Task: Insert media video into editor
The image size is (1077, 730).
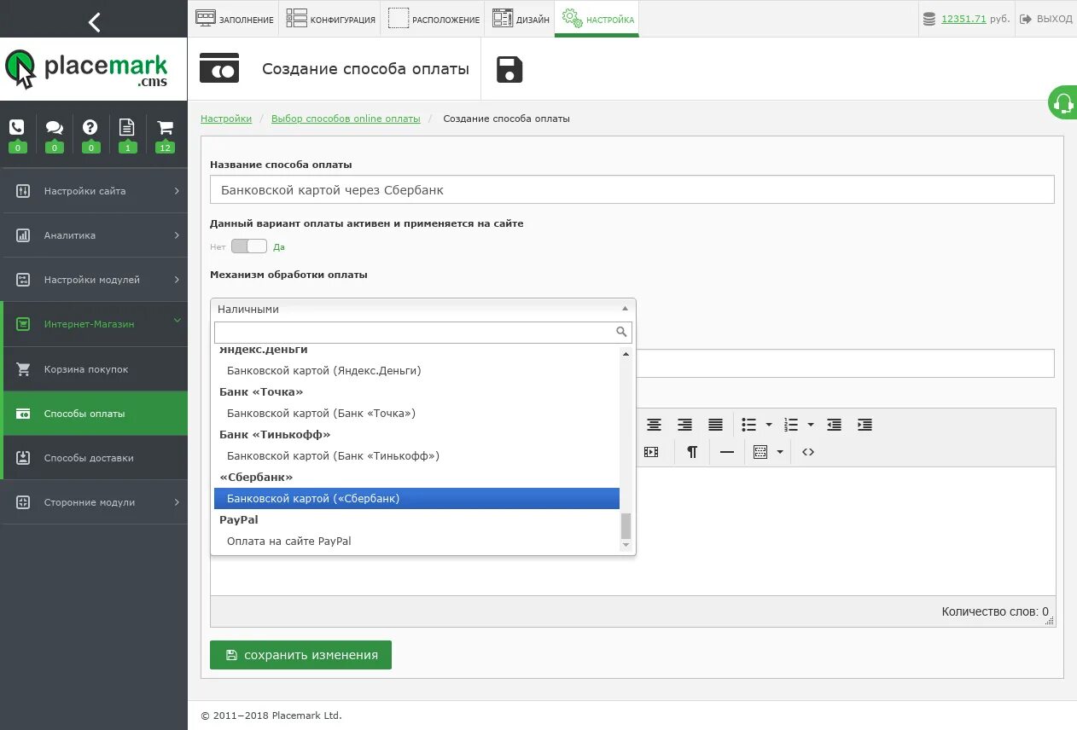Action: tap(651, 452)
